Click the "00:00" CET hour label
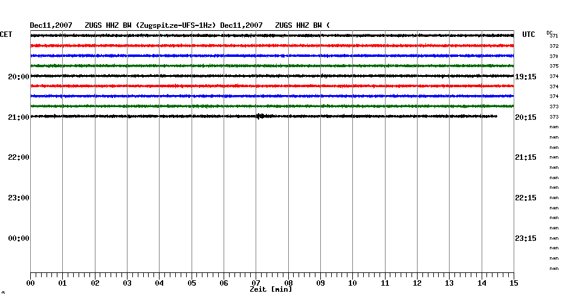 19,238
